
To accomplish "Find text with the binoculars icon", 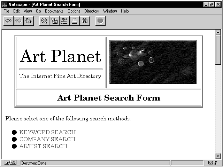I will click(x=85, y=21).
